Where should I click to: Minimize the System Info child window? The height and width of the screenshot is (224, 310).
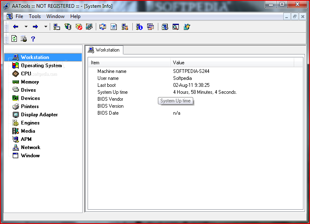click(x=287, y=16)
